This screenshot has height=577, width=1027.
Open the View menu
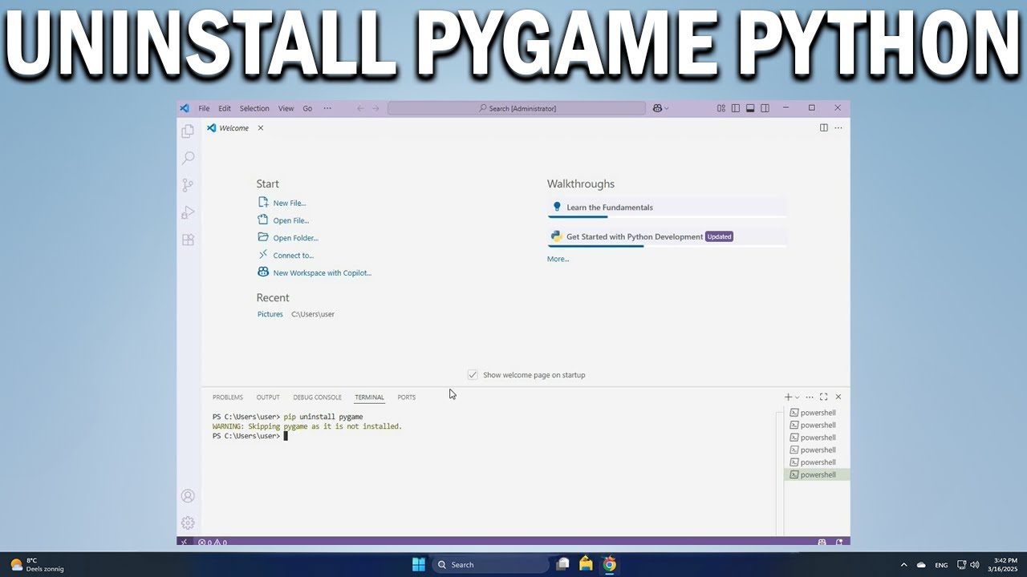(x=286, y=108)
